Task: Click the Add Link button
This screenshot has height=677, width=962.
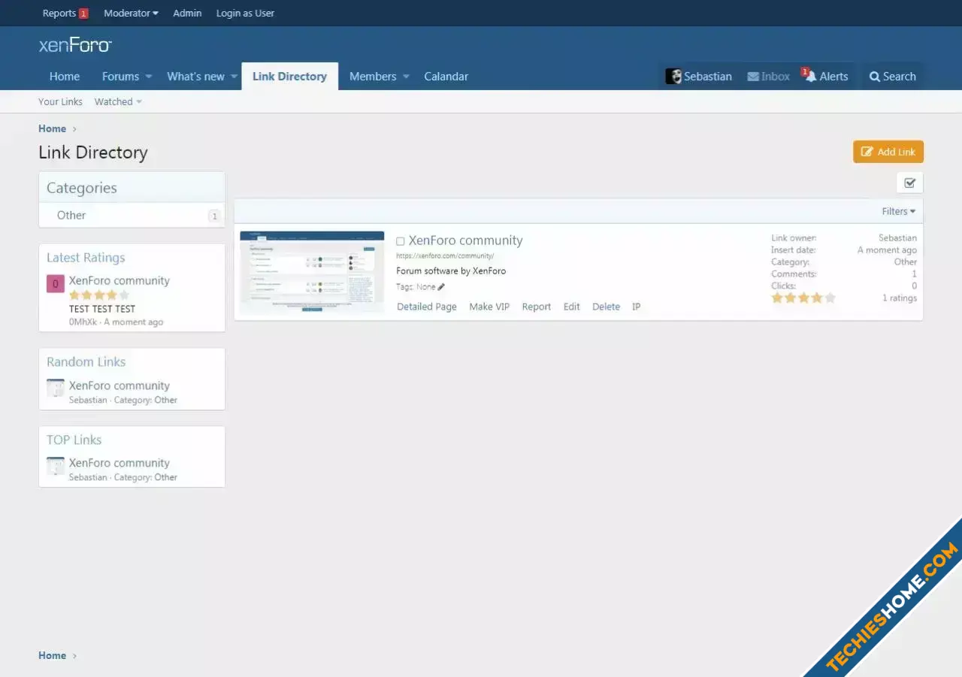Action: tap(888, 152)
